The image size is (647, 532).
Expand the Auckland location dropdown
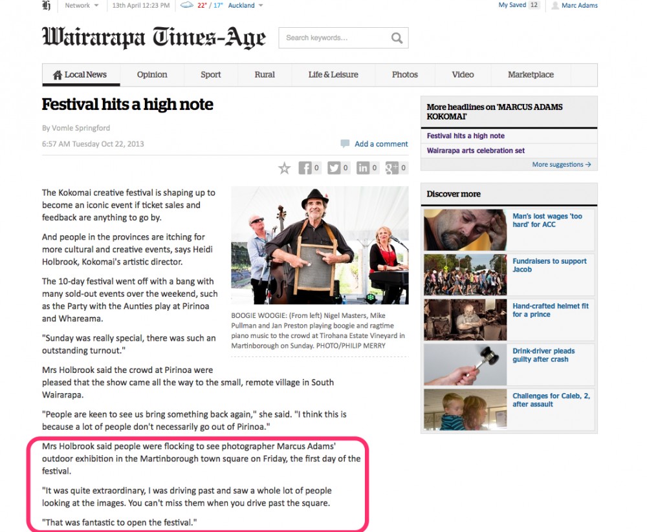pos(246,5)
